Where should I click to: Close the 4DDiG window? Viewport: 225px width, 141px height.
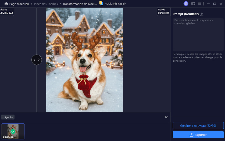click(221, 4)
